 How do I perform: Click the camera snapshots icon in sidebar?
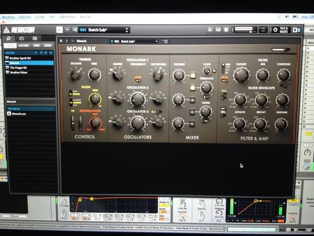[21, 38]
